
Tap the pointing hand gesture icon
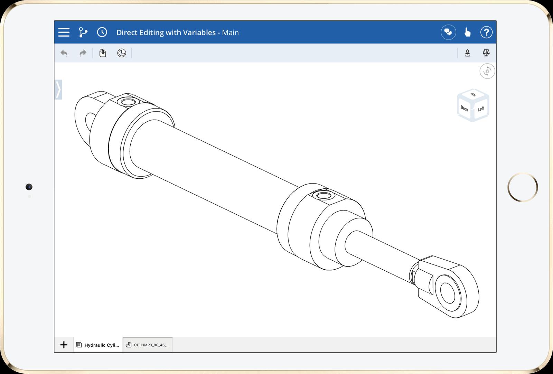(467, 32)
